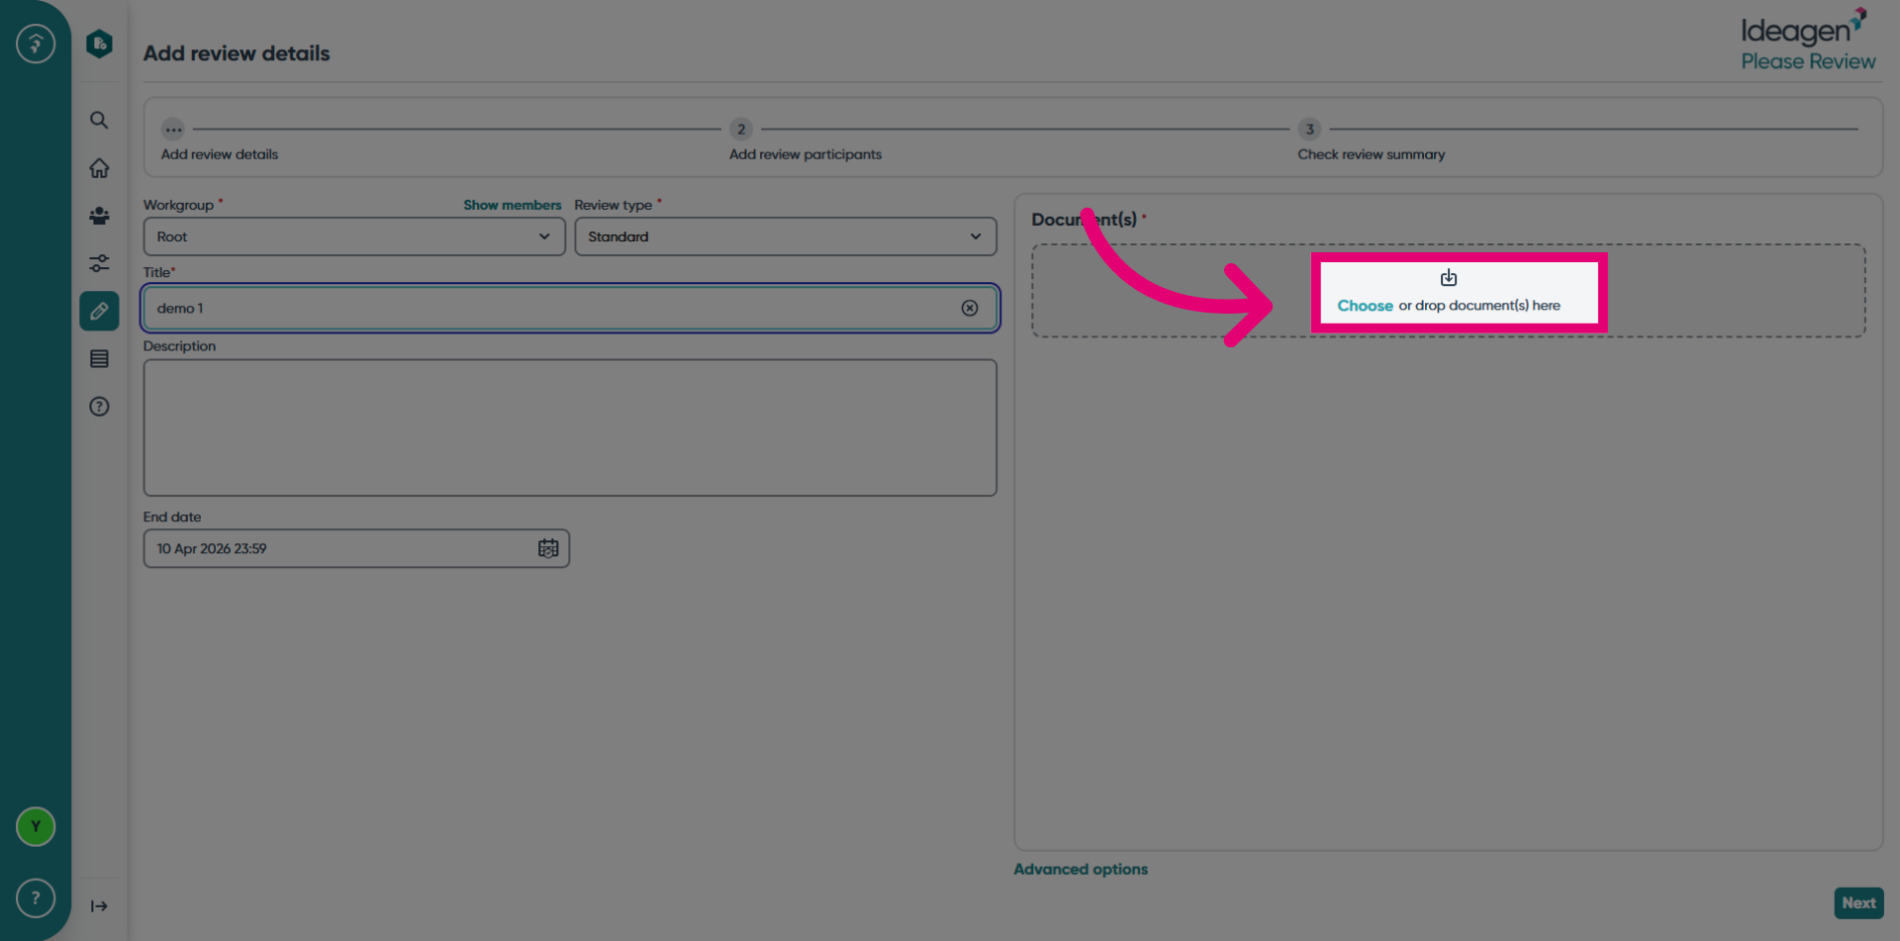1900x941 pixels.
Task: Open the Review type Standard dropdown
Action: tap(786, 236)
